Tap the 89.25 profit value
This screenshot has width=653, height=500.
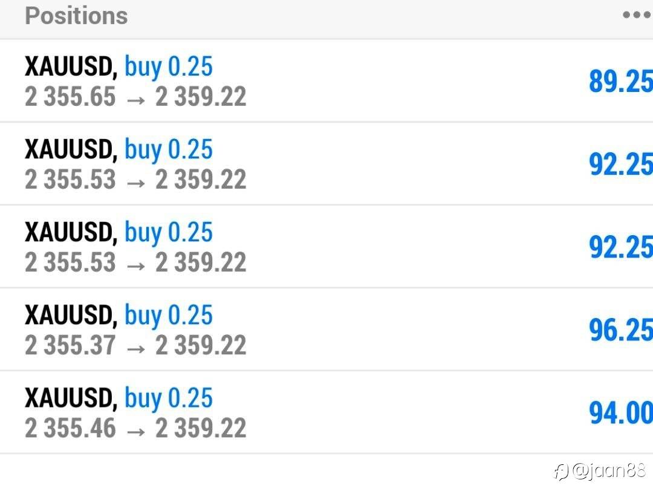(621, 81)
